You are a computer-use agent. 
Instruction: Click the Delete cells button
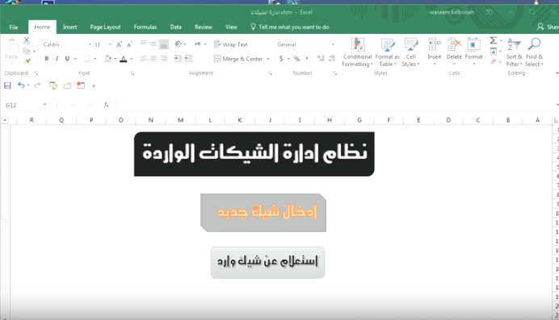[x=454, y=52]
